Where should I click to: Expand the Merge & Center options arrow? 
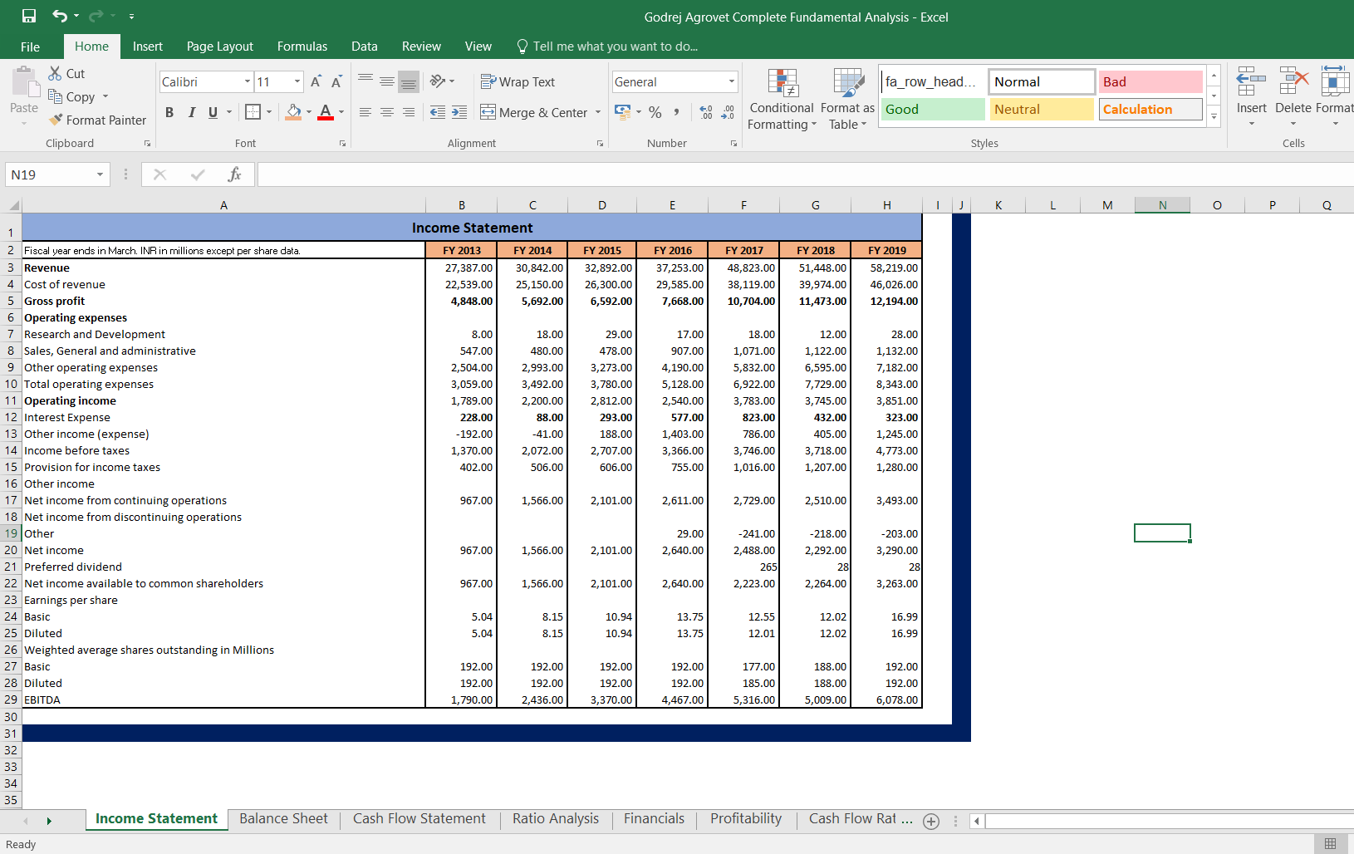tap(598, 112)
